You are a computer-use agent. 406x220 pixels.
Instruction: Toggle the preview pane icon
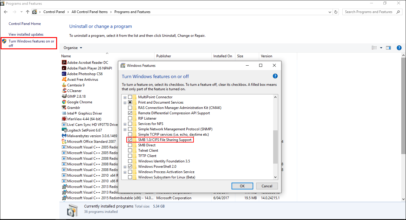pyautogui.click(x=388, y=48)
